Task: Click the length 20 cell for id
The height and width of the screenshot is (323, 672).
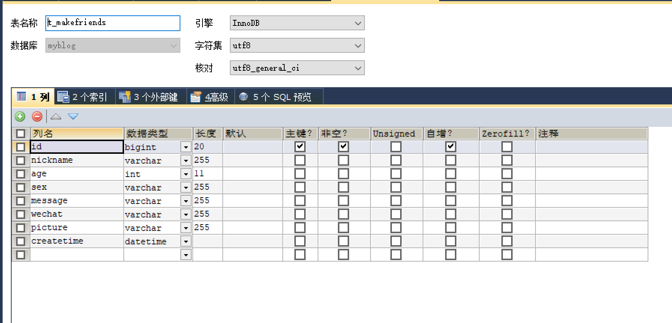Action: [208, 147]
